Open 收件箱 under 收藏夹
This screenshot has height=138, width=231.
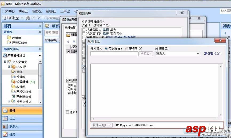14,38
